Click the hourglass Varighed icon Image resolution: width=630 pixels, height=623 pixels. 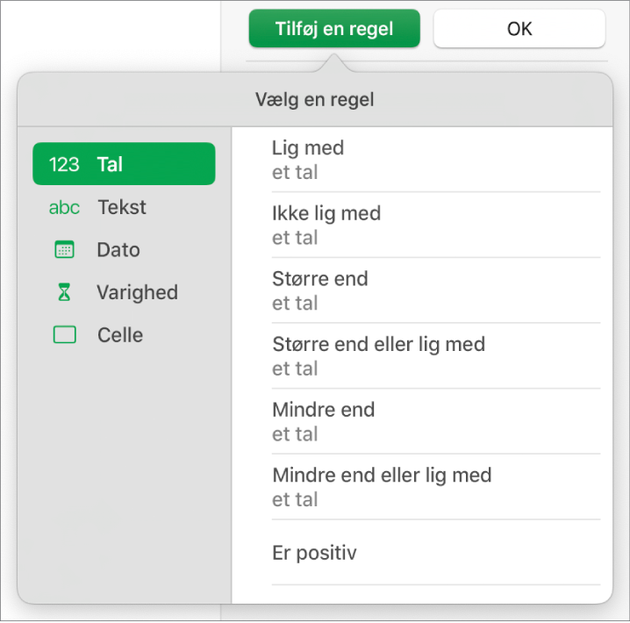[x=64, y=293]
